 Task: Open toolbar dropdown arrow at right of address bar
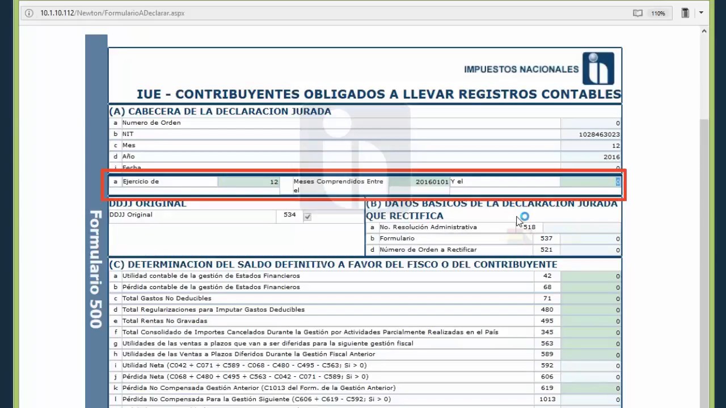[x=701, y=12]
